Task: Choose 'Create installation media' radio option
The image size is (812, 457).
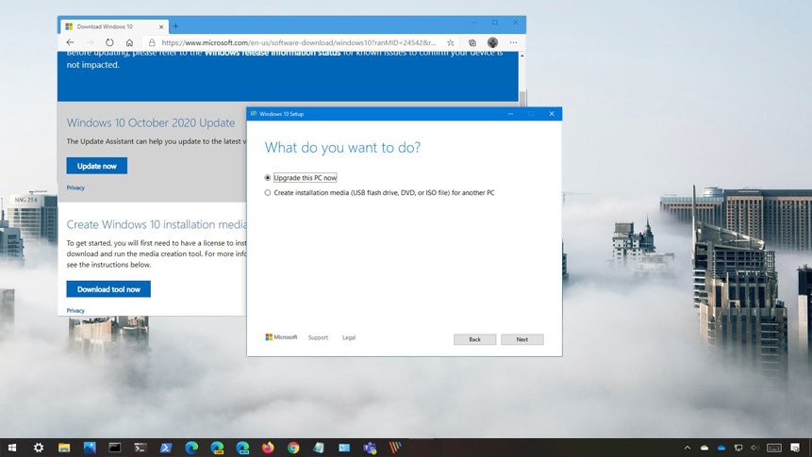Action: coord(268,192)
